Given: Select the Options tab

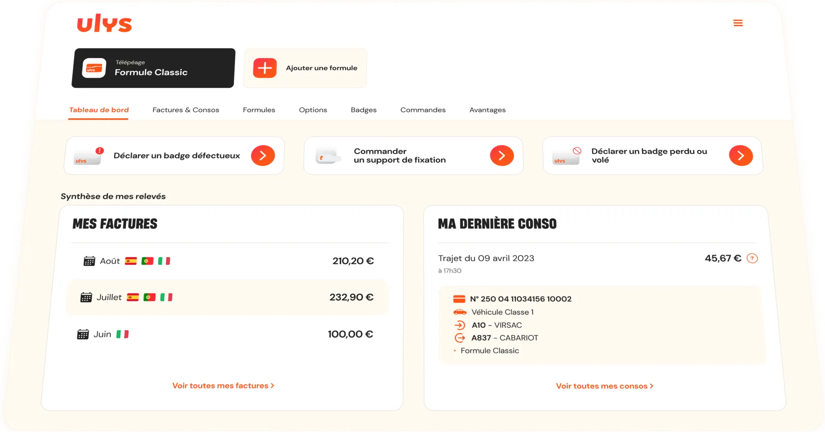Looking at the screenshot, I should (313, 110).
